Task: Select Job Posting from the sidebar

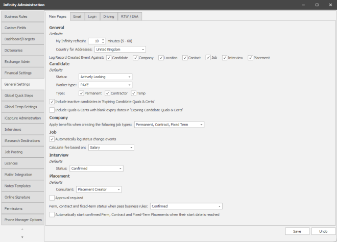Action: tap(21, 152)
